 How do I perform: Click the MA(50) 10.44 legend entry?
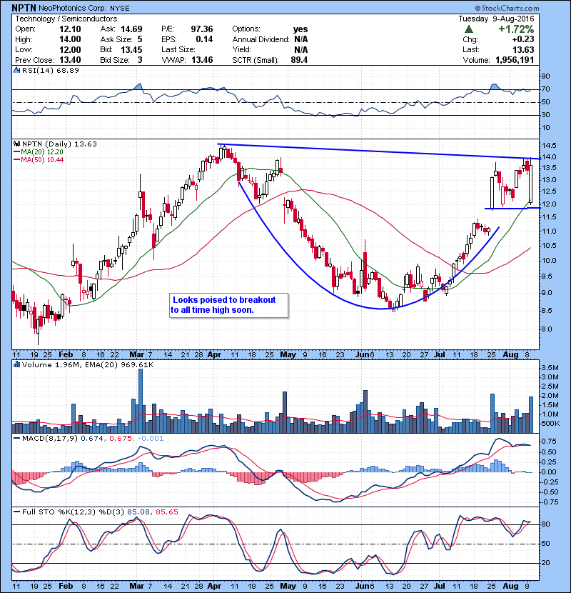(x=42, y=159)
